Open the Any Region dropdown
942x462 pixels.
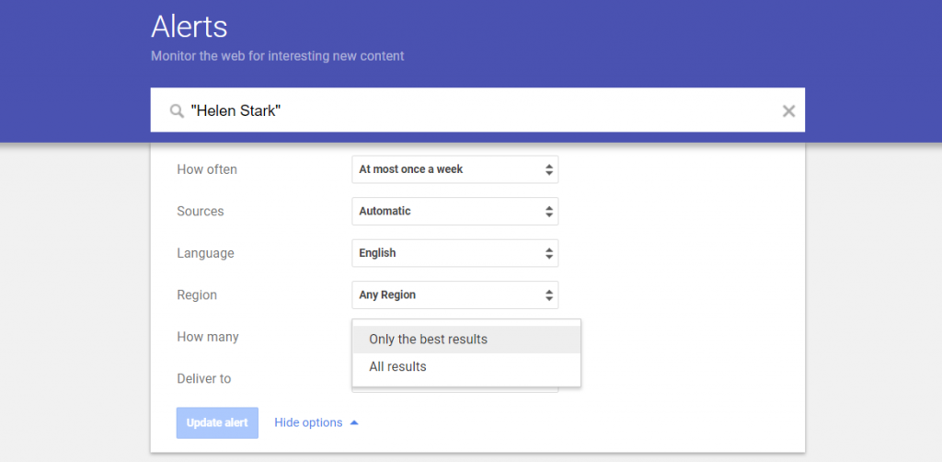pos(454,295)
